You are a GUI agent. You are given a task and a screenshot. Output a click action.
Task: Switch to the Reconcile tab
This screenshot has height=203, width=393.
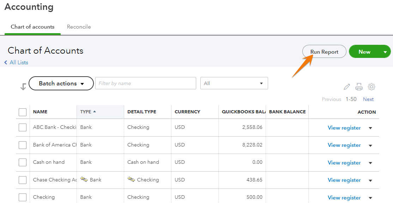79,27
